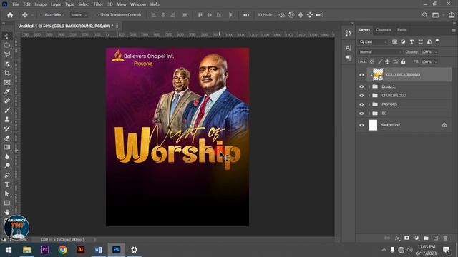Select the Polygonal Lasso tool
458x257 pixels.
7,54
